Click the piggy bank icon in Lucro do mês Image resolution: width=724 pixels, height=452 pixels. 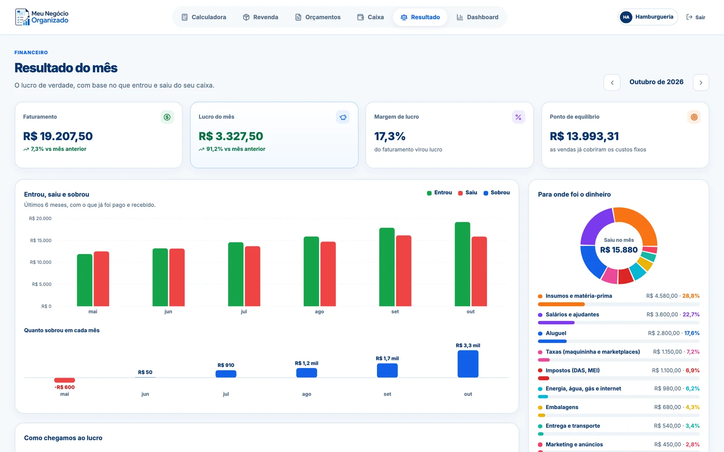click(343, 117)
